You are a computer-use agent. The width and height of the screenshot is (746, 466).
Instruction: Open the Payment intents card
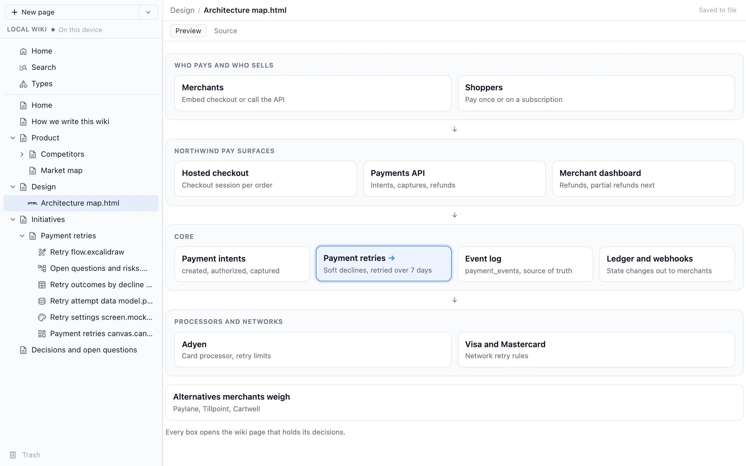point(242,264)
